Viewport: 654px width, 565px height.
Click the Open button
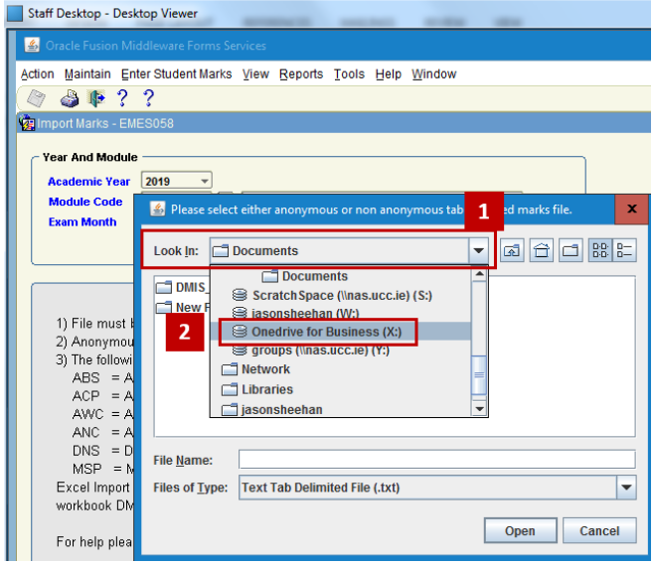(x=519, y=531)
